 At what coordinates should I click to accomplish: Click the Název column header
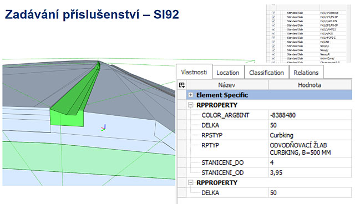click(227, 85)
